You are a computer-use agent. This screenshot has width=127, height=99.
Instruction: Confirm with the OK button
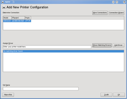point(119,95)
